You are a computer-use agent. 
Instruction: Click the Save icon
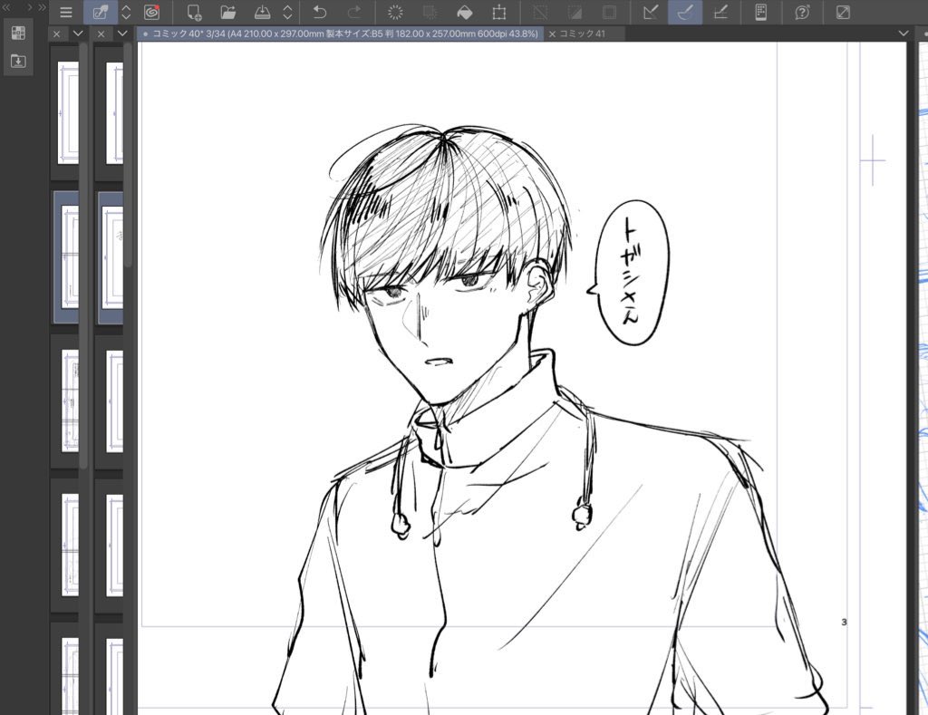[x=262, y=13]
